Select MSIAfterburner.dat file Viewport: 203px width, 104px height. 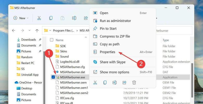(73, 72)
